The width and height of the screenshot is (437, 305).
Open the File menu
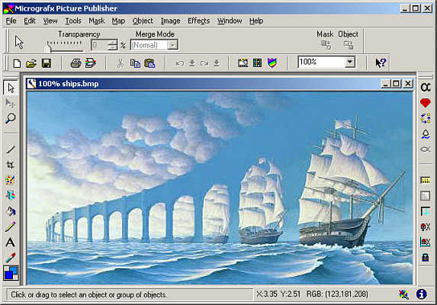tap(11, 21)
